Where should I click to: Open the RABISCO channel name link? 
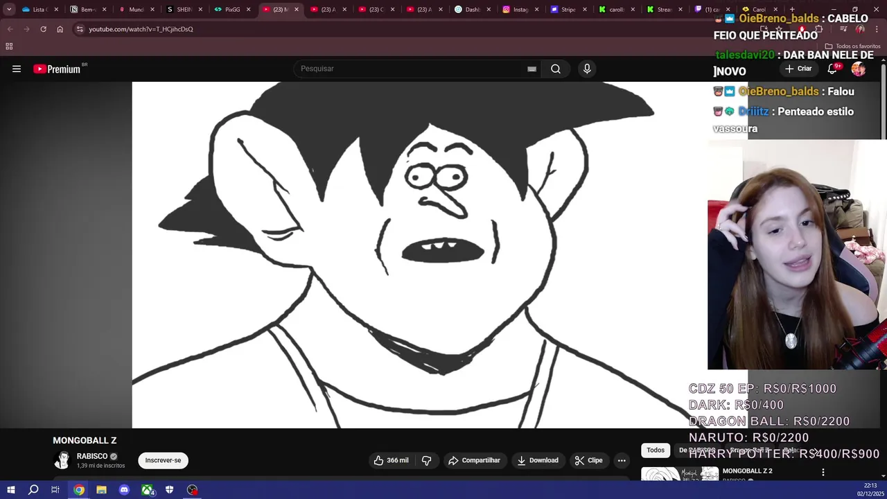pyautogui.click(x=92, y=456)
